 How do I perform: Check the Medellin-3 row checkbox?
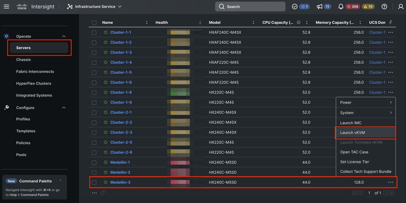pos(94,183)
